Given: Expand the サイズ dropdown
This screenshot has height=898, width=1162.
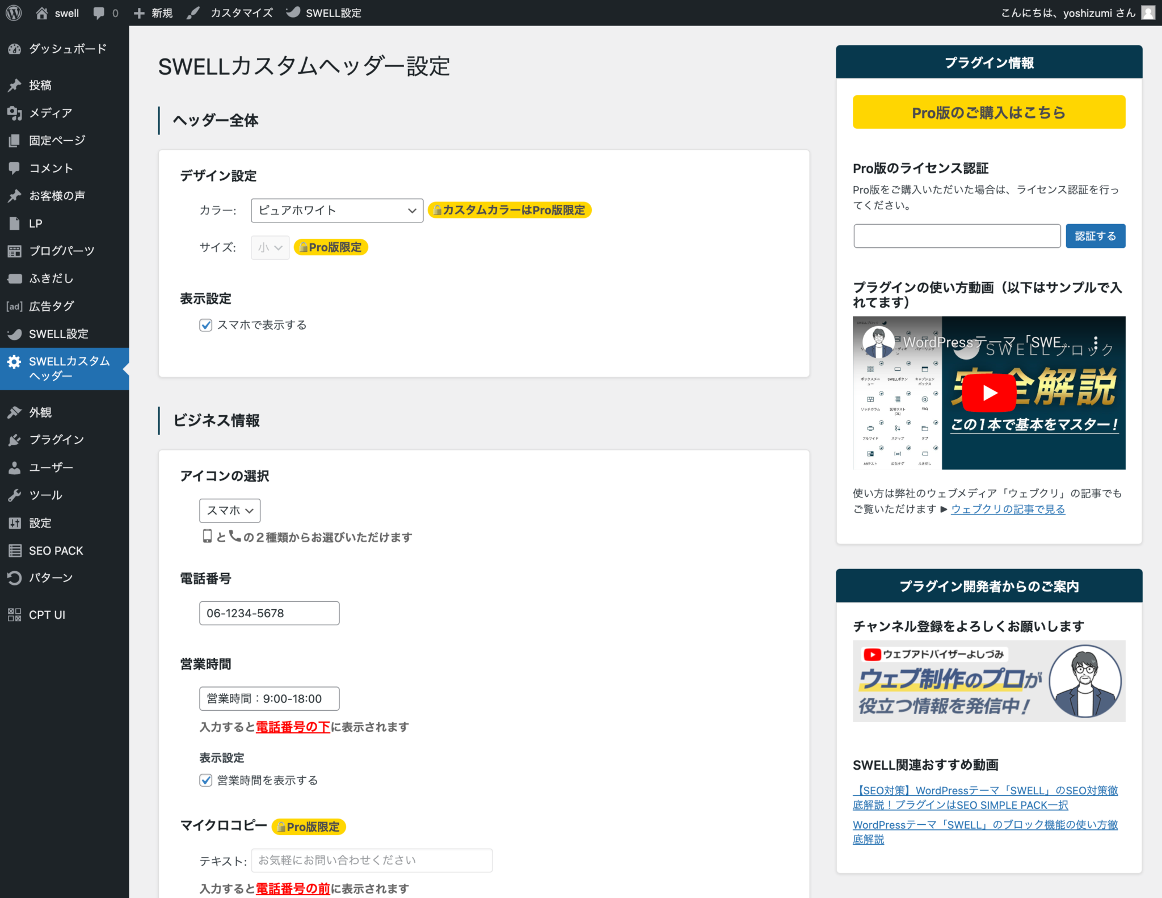Looking at the screenshot, I should [270, 247].
